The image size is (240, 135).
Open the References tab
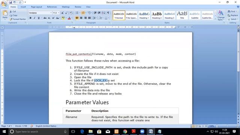coord(52,7)
